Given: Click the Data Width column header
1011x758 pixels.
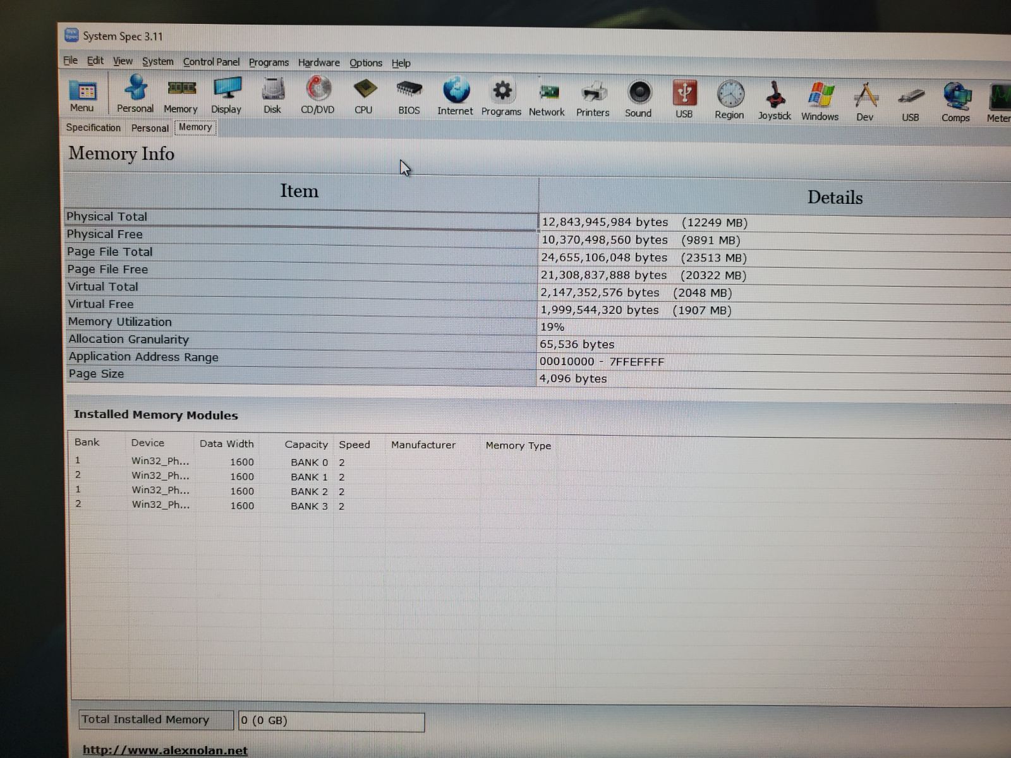Looking at the screenshot, I should tap(227, 443).
